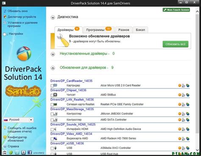Click the SamLab icon in the bottom-left corner

coord(5,152)
